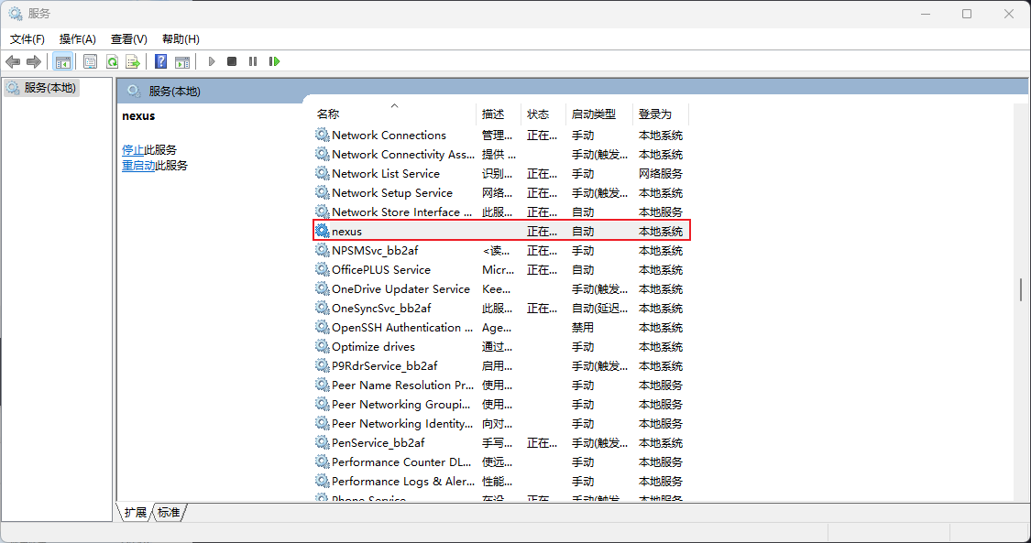Open the 操作(A) menu

pos(77,39)
